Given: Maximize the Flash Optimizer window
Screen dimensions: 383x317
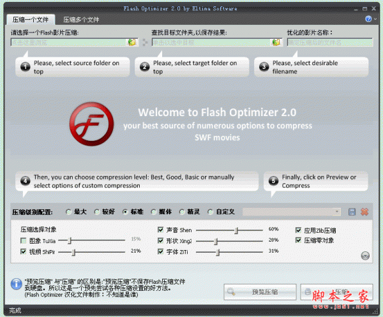Looking at the screenshot, I should tap(364, 9).
